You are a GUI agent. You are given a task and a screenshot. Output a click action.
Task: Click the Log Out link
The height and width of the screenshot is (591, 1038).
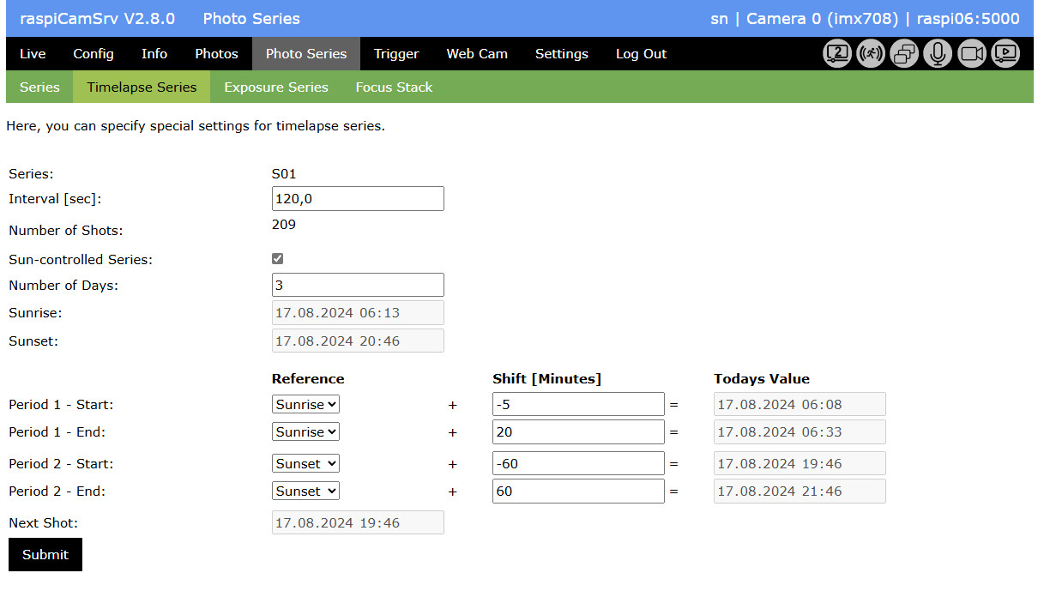click(641, 54)
